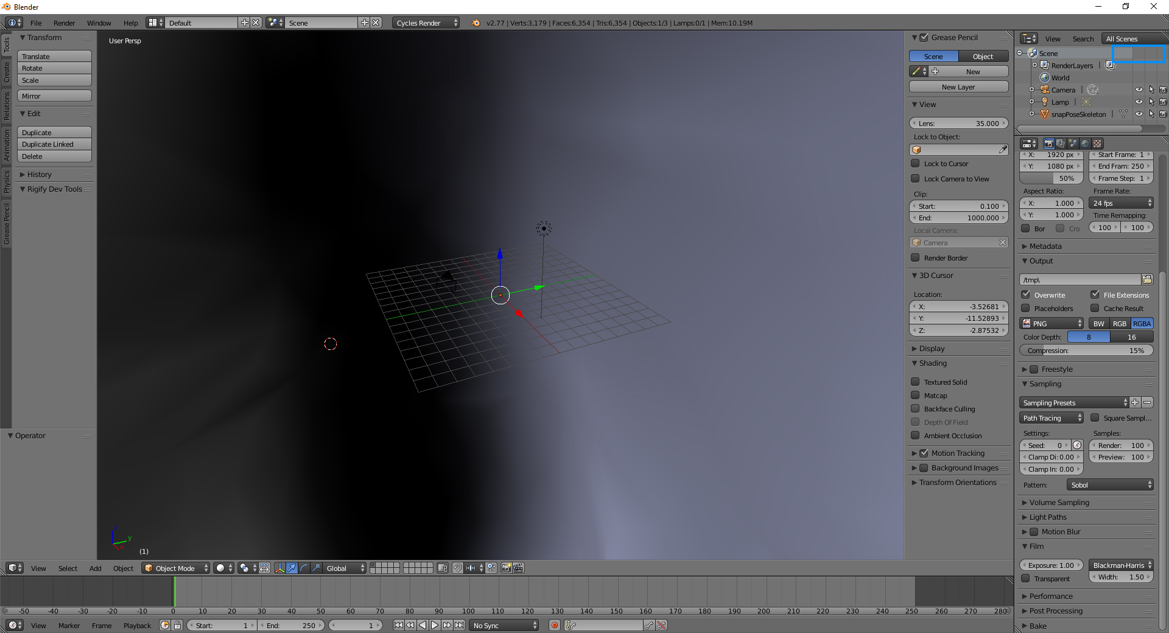Enable the Lock to Cursor checkbox
The image size is (1169, 633).
(915, 163)
